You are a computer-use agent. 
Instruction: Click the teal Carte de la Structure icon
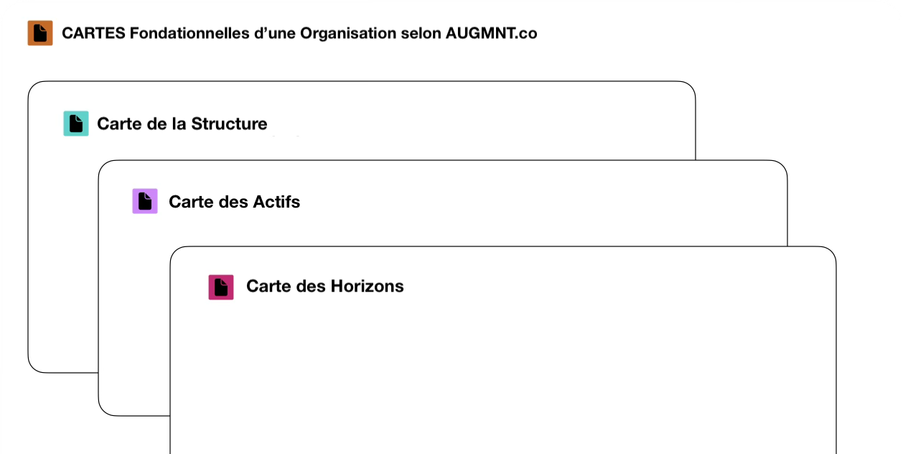point(76,124)
